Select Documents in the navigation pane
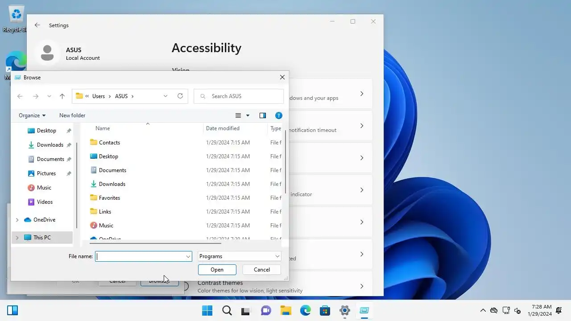The height and width of the screenshot is (321, 571). [x=50, y=159]
